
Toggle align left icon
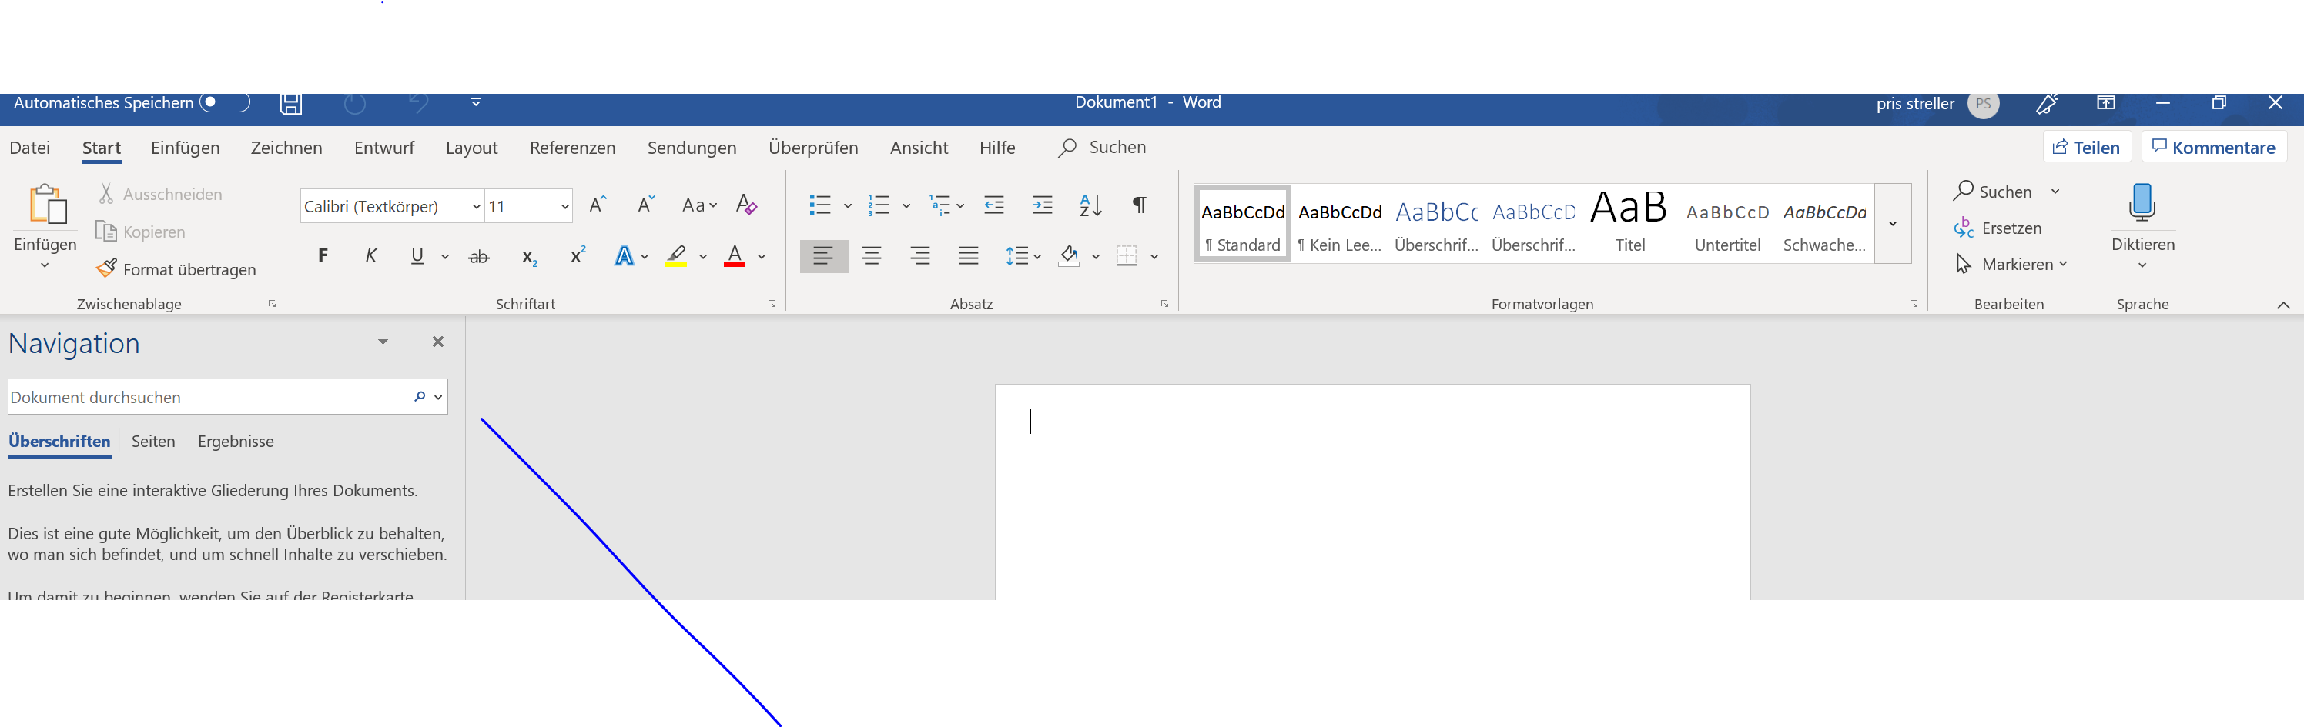point(824,255)
